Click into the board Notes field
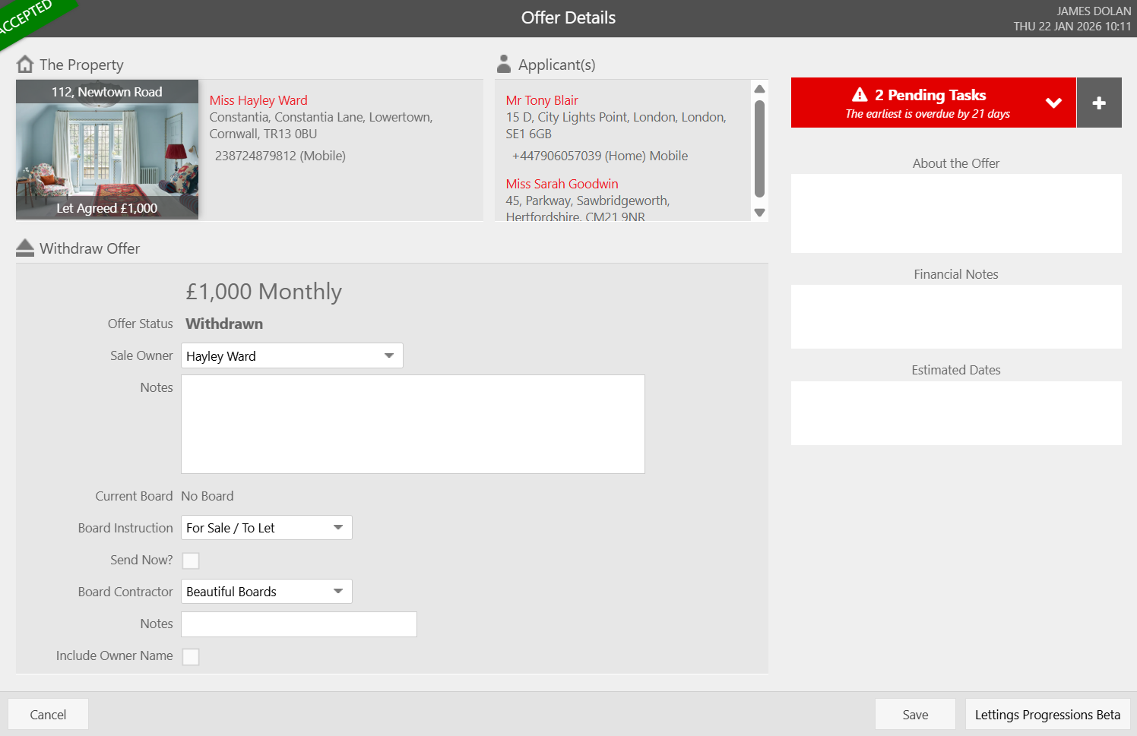Screen dimensions: 1137x736 point(299,624)
